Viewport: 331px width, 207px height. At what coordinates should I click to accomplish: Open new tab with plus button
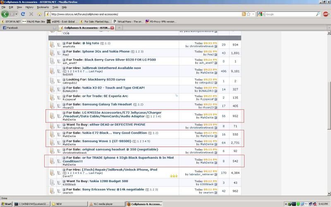tap(120, 28)
